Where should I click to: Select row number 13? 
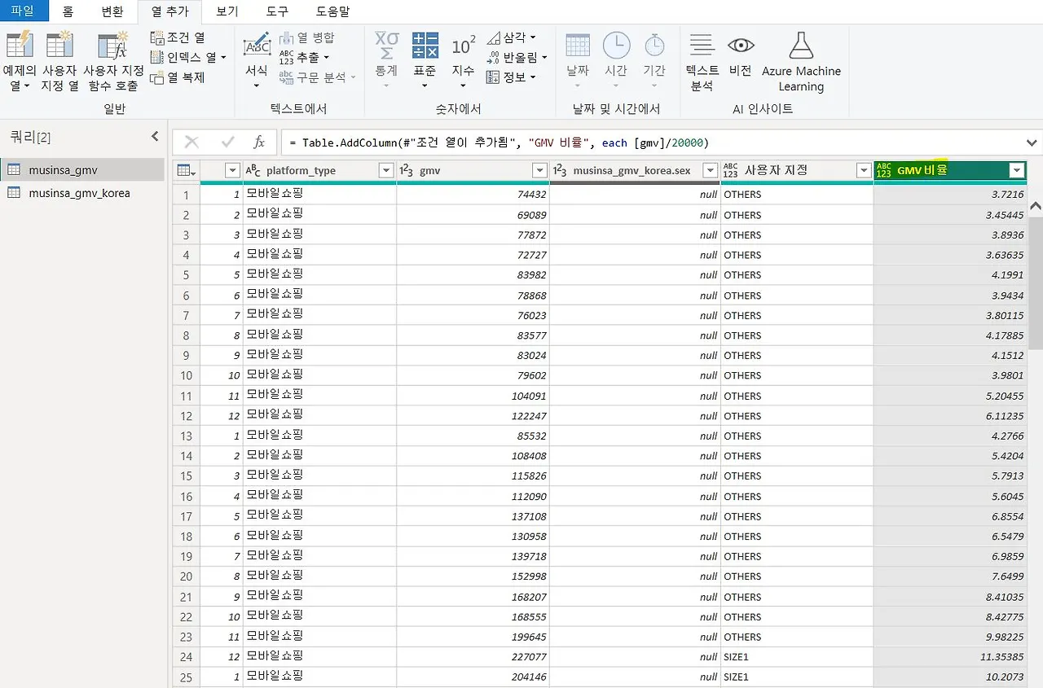187,436
